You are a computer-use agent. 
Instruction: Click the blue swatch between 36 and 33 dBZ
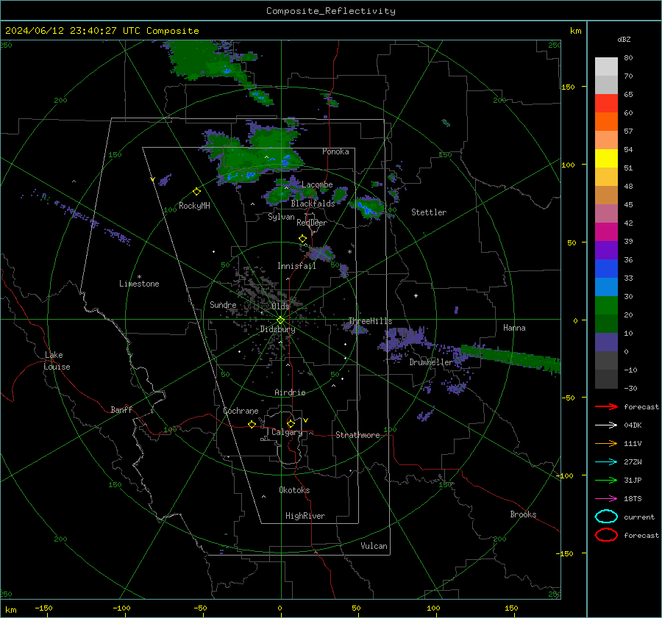tap(606, 269)
